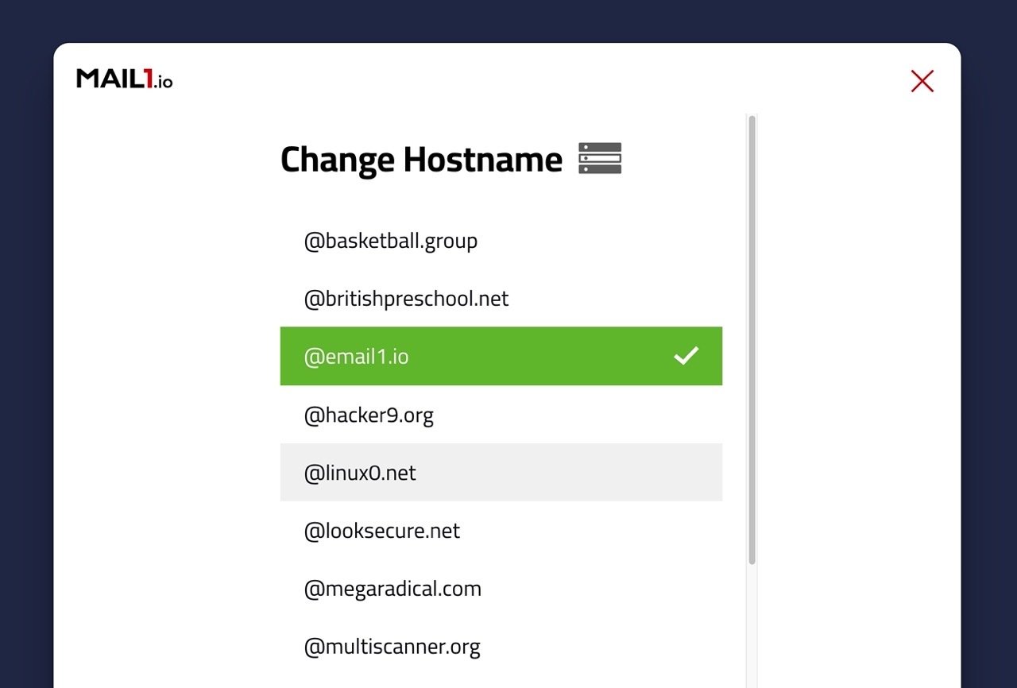This screenshot has height=688, width=1017.
Task: Select the @megaradical.com hostname
Action: (501, 589)
